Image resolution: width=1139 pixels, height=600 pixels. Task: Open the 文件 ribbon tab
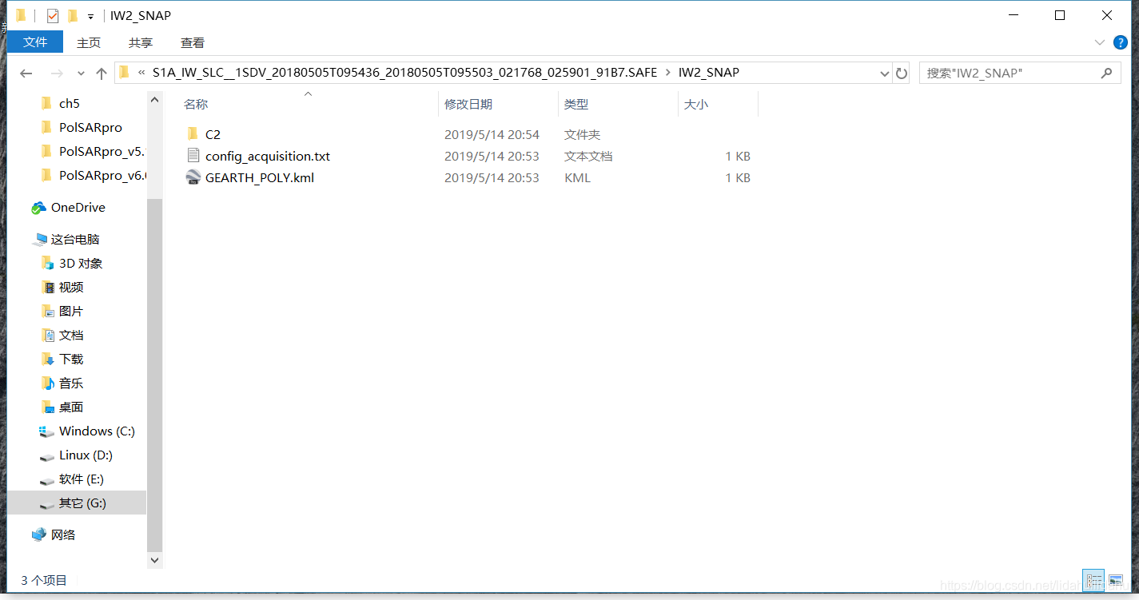[34, 42]
